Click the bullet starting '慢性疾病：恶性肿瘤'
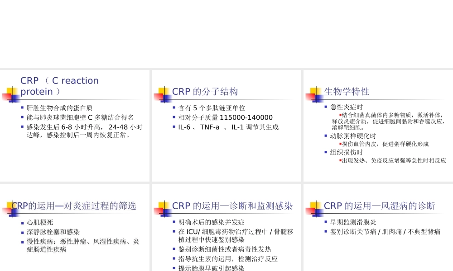Viewport: 453px width, 271px height. (x=83, y=245)
